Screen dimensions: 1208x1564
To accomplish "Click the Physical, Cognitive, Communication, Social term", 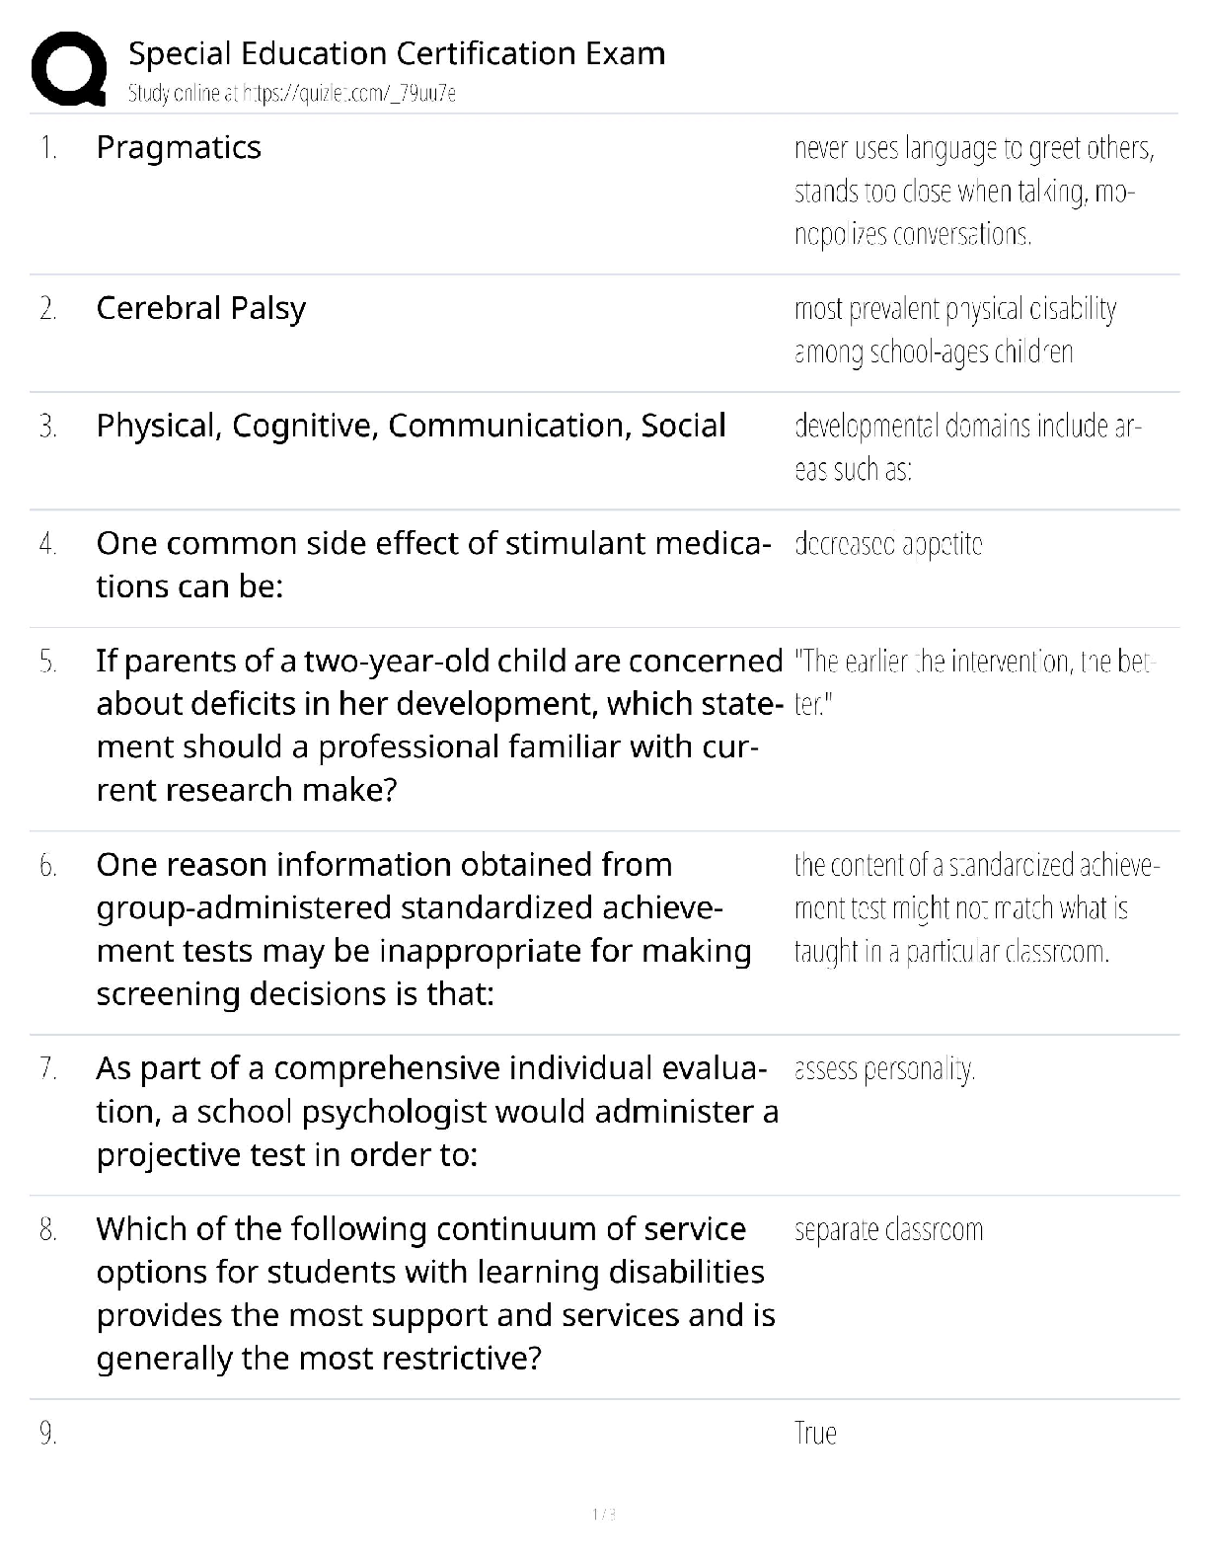I will click(411, 426).
